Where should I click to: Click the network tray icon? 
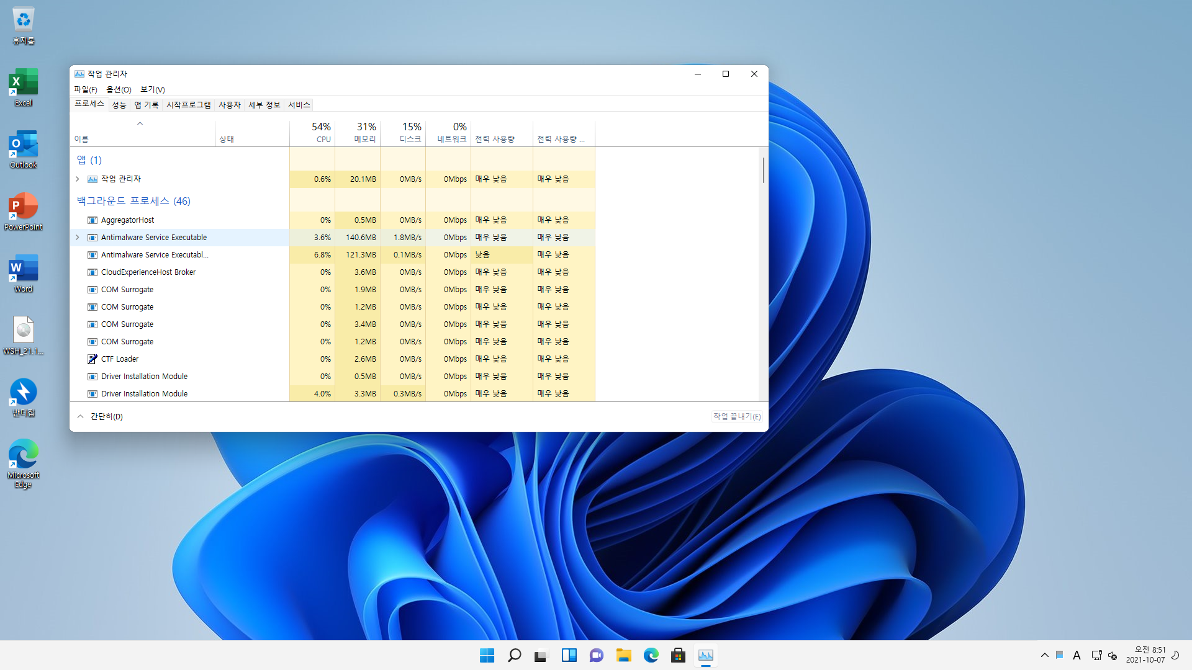point(1096,655)
